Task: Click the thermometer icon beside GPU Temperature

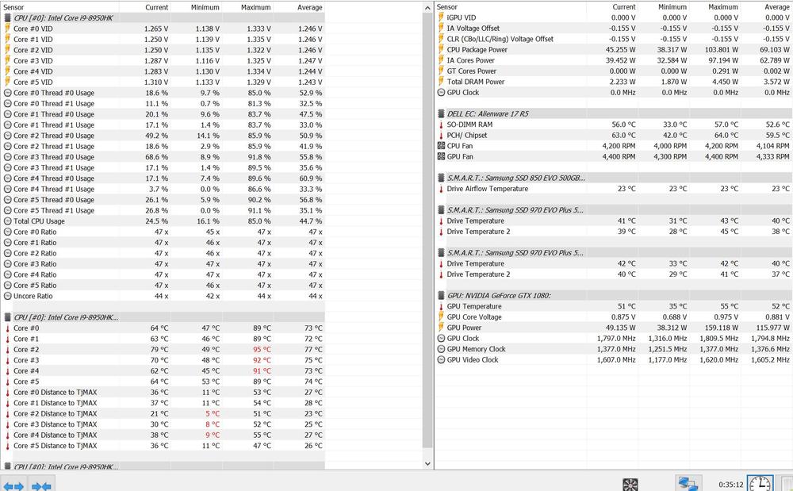Action: pos(441,306)
